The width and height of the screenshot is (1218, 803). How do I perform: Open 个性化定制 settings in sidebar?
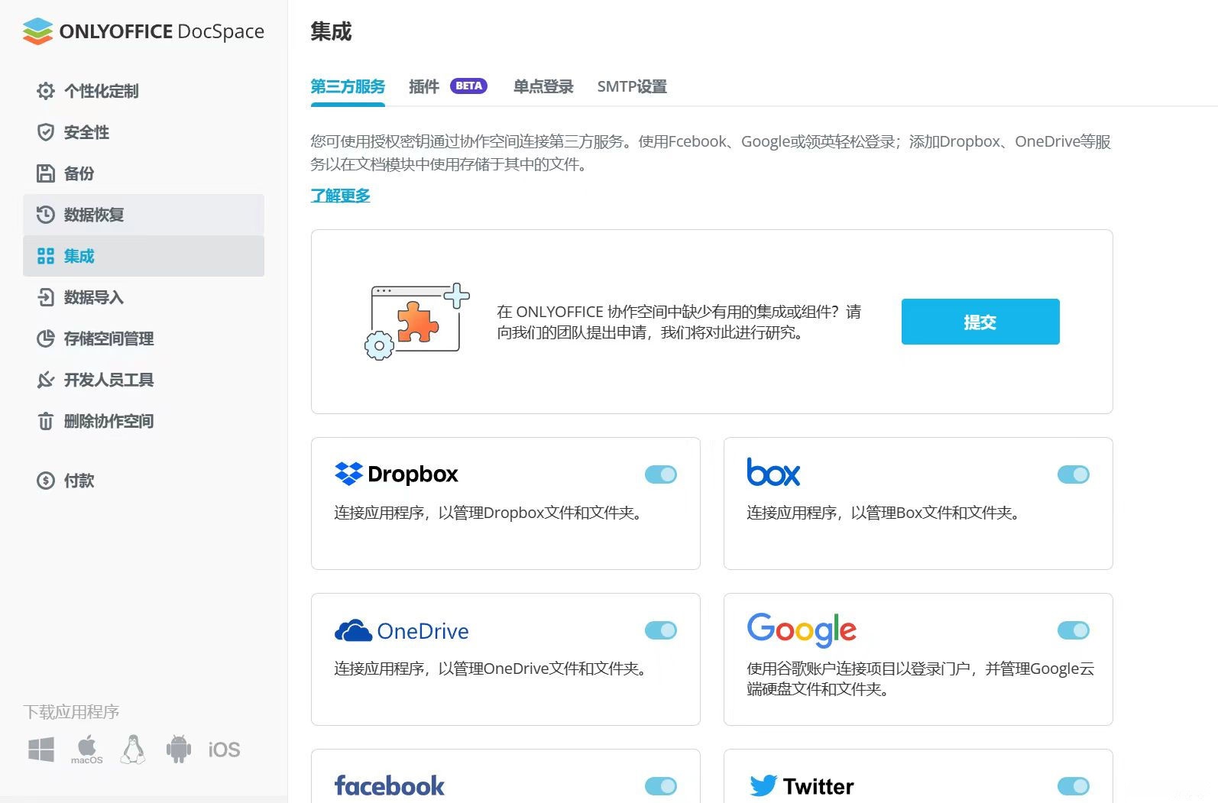(x=144, y=91)
